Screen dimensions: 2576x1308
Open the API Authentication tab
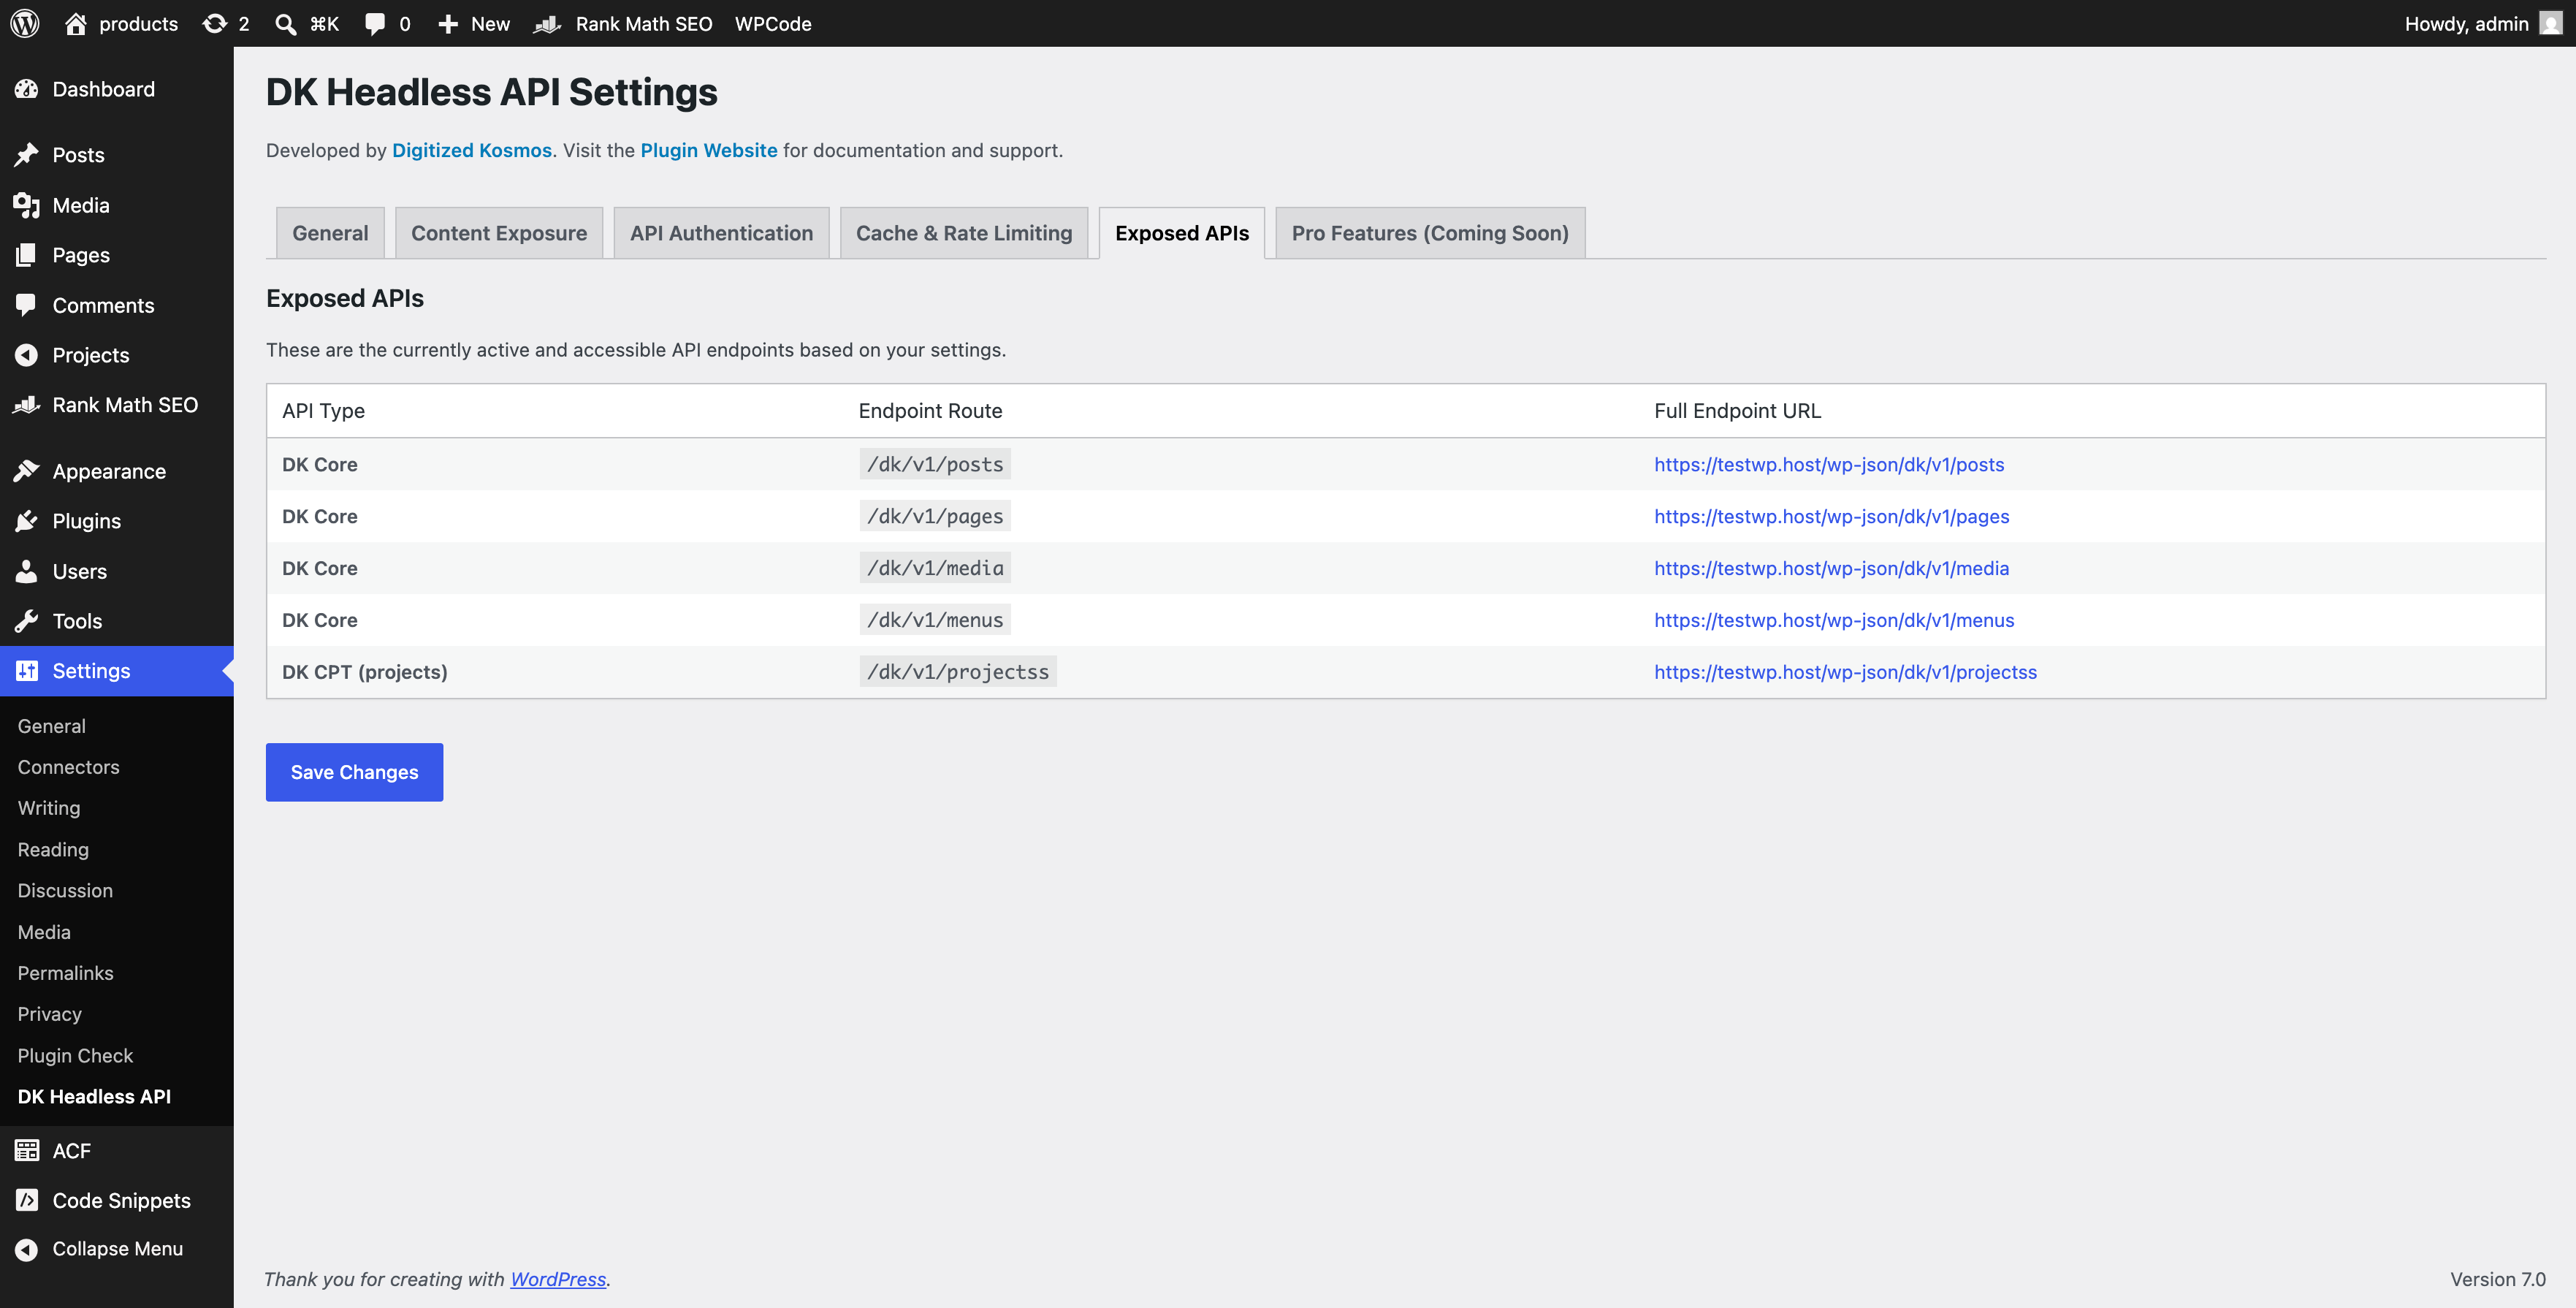pyautogui.click(x=721, y=233)
